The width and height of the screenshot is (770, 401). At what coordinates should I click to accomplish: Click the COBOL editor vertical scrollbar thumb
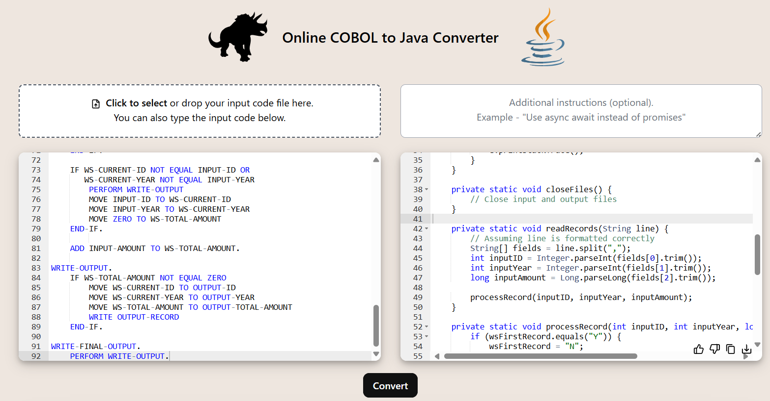(x=376, y=326)
